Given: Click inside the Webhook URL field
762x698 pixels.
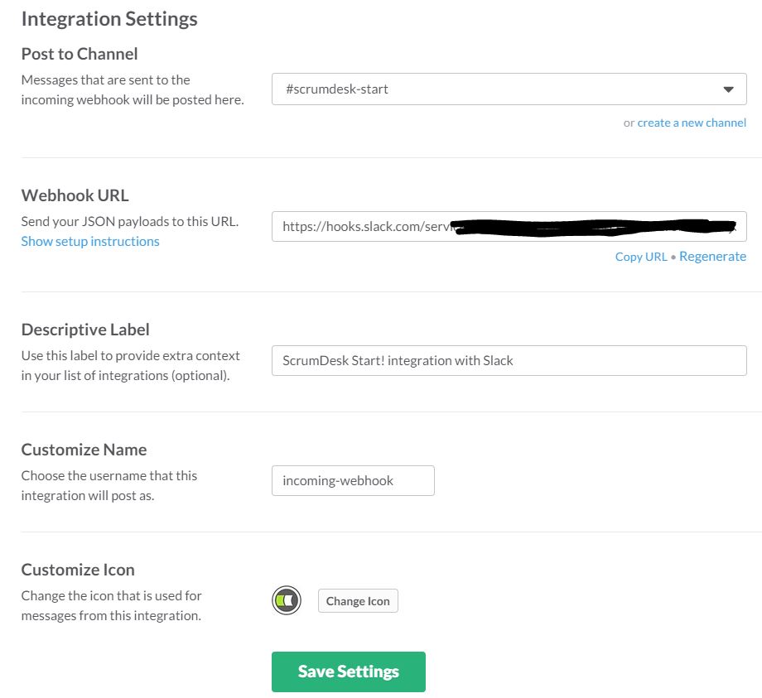Looking at the screenshot, I should tap(509, 226).
